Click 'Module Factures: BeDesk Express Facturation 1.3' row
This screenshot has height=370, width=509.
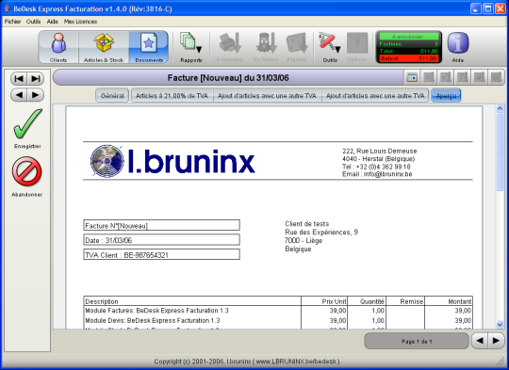pos(278,311)
